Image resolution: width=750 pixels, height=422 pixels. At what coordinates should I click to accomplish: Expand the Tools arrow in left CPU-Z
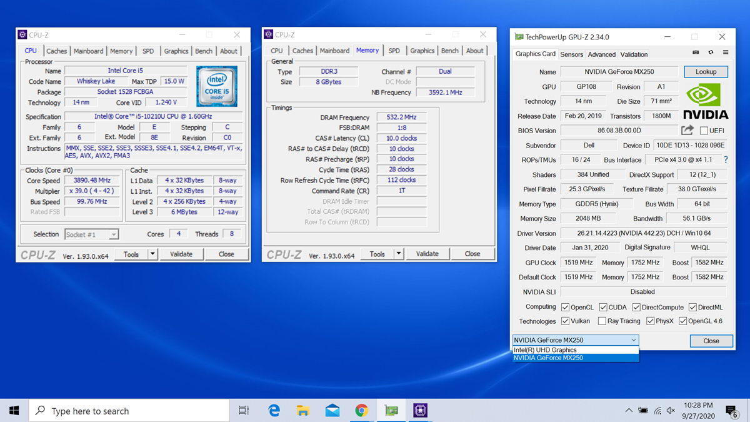point(152,254)
